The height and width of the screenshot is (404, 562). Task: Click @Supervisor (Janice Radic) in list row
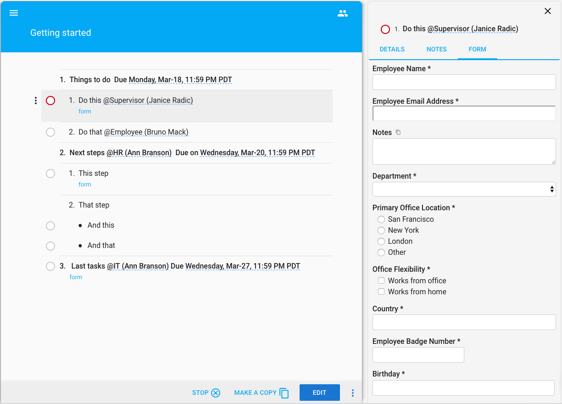coord(148,101)
